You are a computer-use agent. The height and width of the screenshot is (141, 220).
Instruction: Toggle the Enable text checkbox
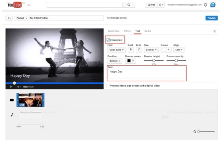coord(108,40)
